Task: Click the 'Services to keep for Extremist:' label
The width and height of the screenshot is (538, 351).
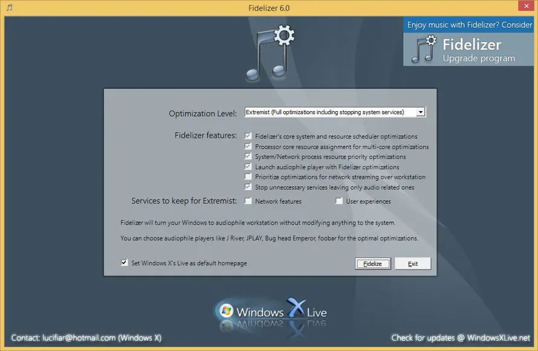Action: tap(184, 201)
